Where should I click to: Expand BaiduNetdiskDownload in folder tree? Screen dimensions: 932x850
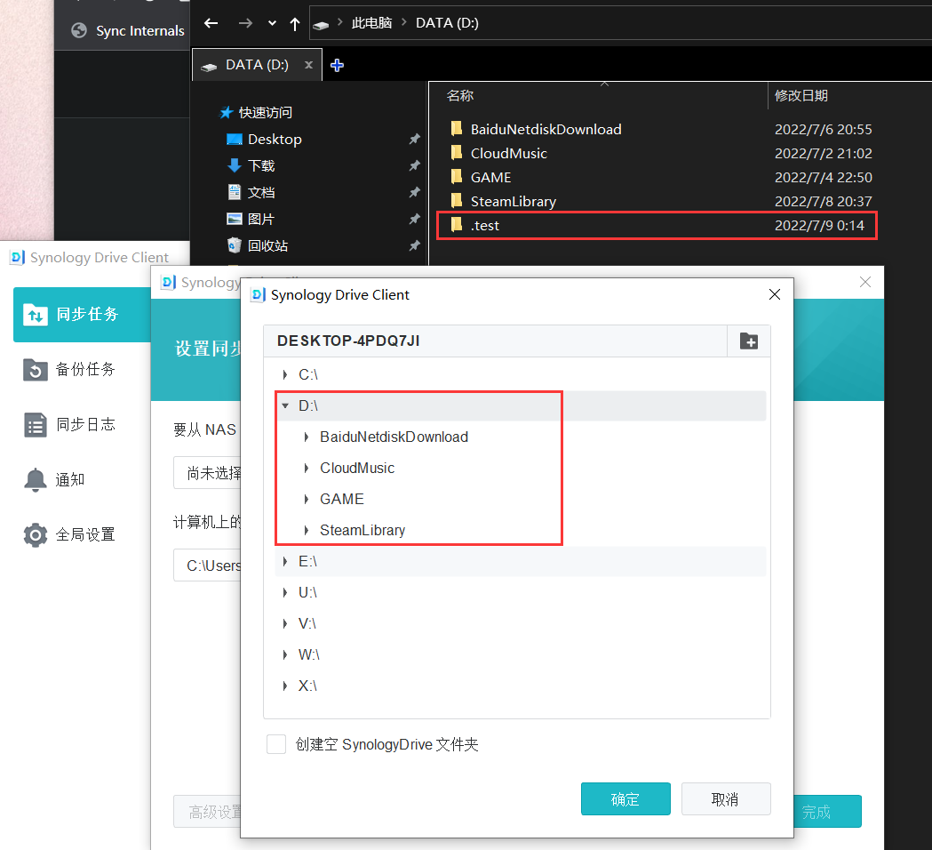coord(307,437)
